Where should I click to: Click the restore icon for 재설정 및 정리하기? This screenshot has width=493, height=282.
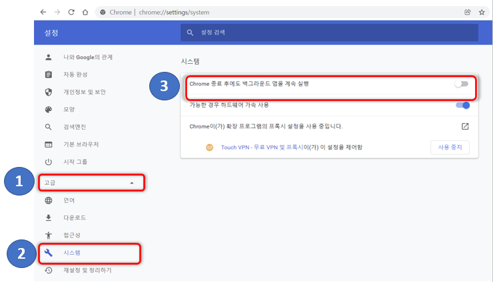click(49, 270)
